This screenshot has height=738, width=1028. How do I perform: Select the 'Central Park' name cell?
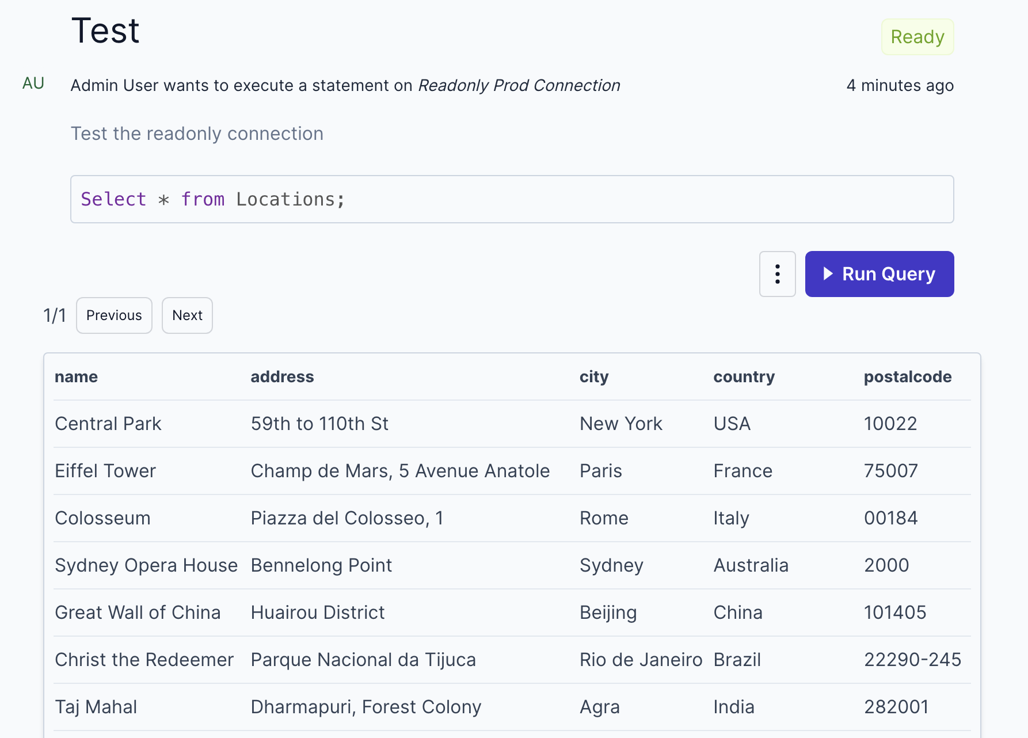point(108,424)
